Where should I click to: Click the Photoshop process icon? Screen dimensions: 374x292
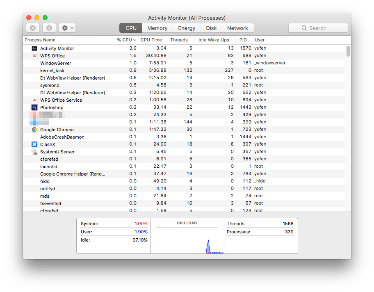point(34,107)
